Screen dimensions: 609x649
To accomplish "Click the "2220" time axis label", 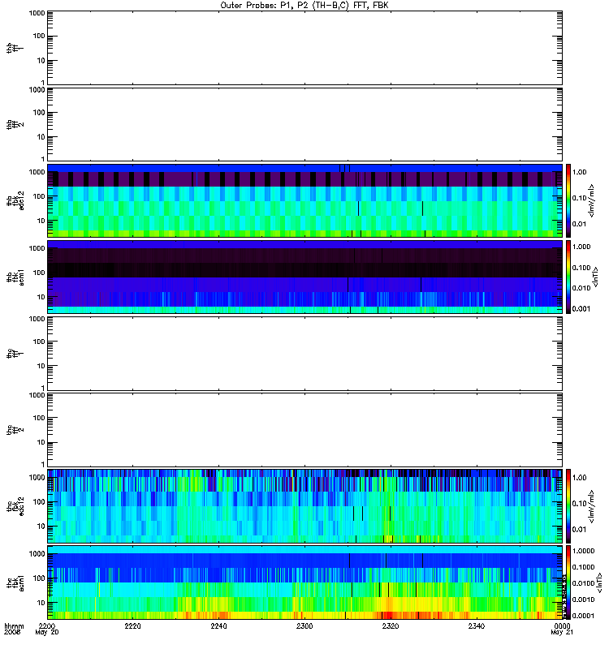I will 132,625.
